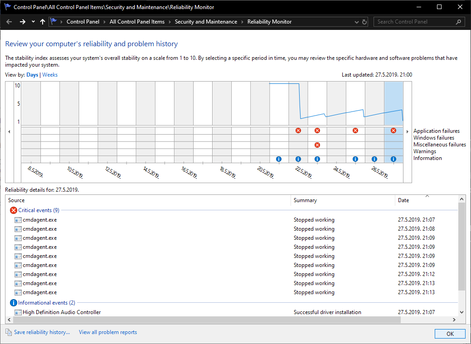Refresh the address bar location
Image resolution: width=471 pixels, height=344 pixels.
click(364, 22)
